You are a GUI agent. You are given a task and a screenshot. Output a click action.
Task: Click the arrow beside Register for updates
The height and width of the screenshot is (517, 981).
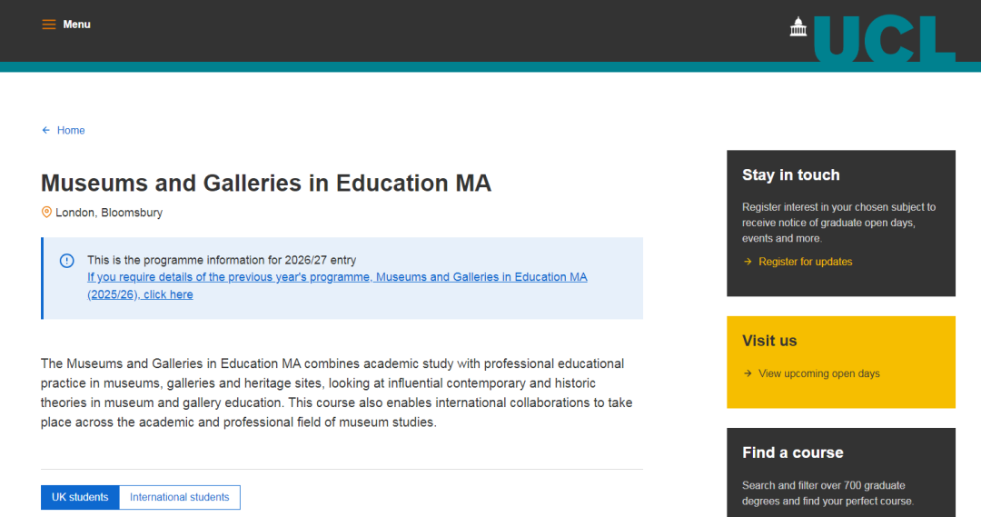[748, 262]
